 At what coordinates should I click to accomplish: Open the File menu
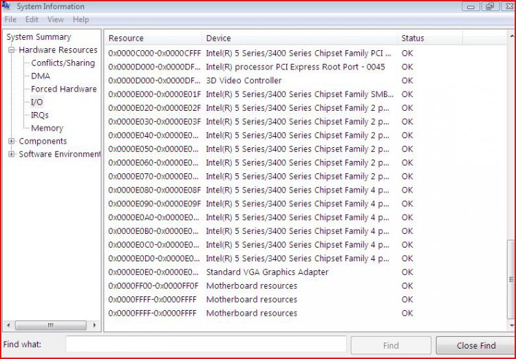pos(10,20)
